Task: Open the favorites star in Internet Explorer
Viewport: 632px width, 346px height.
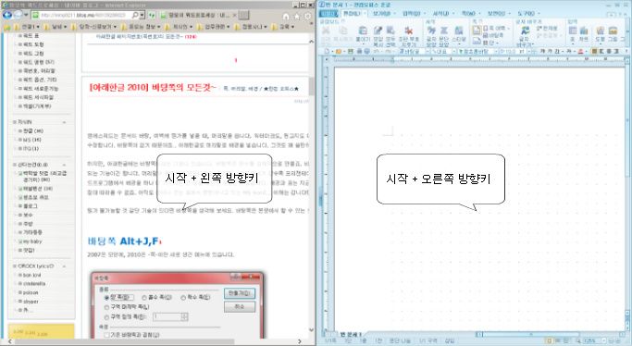Action: pos(297,16)
